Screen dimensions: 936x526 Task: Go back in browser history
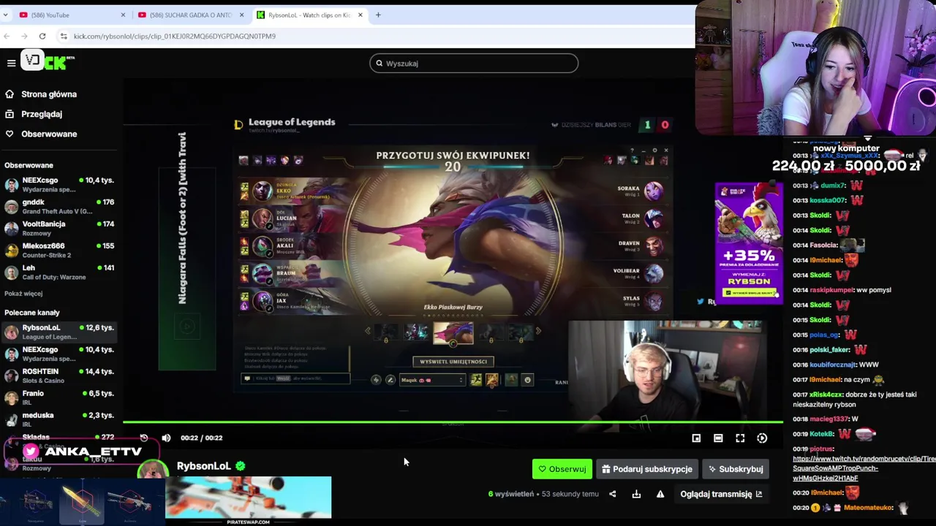tap(7, 36)
